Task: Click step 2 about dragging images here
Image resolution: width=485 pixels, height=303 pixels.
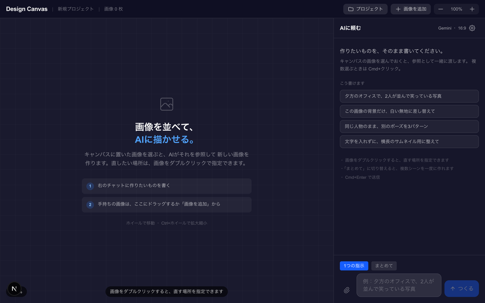Action: [167, 204]
